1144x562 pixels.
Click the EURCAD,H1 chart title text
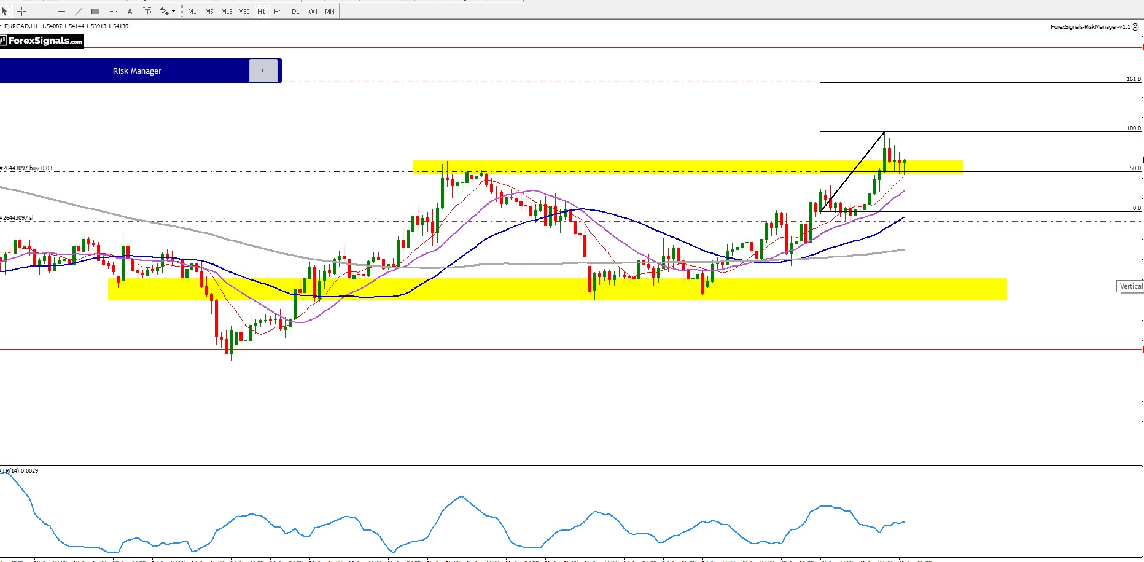point(21,26)
